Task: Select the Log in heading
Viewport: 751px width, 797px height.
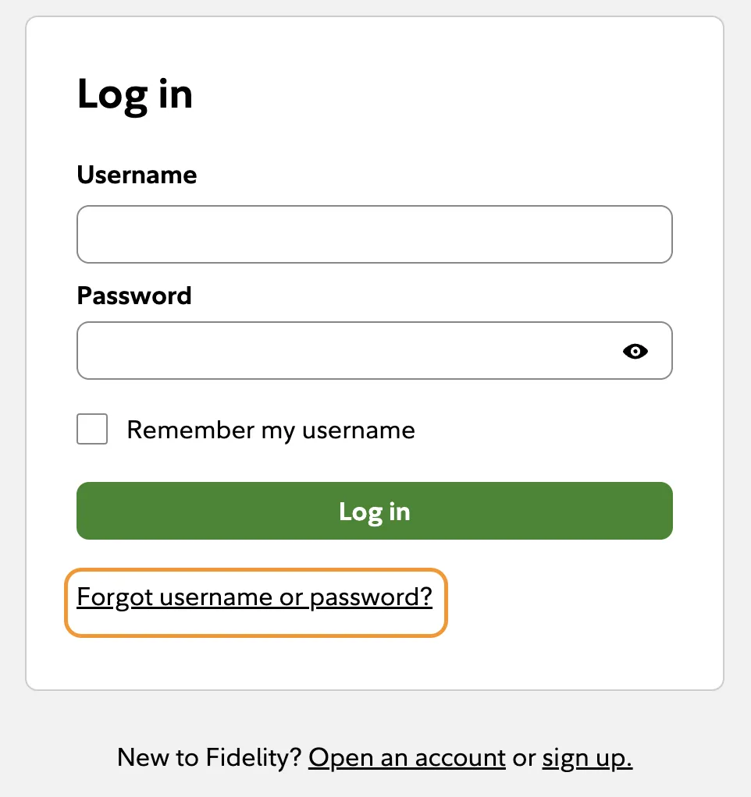Action: pos(134,94)
